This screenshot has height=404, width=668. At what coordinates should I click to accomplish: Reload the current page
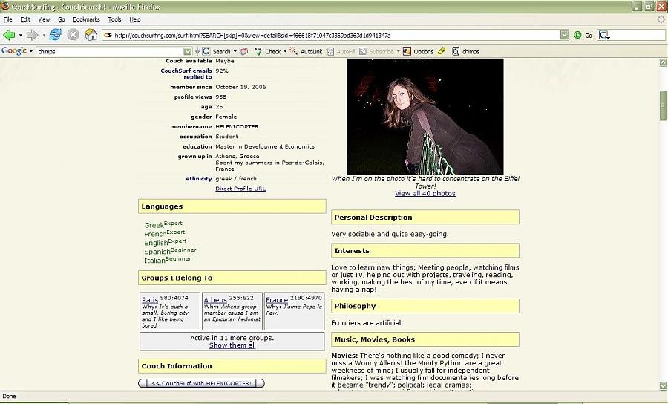56,34
